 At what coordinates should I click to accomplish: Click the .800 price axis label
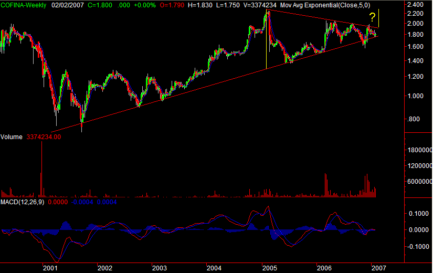click(x=414, y=119)
